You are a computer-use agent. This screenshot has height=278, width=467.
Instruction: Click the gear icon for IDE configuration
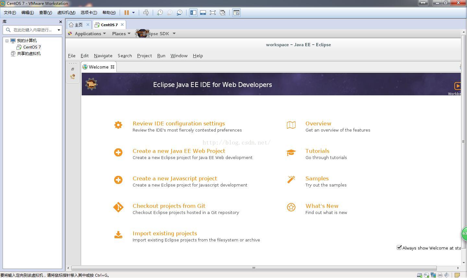[118, 125]
